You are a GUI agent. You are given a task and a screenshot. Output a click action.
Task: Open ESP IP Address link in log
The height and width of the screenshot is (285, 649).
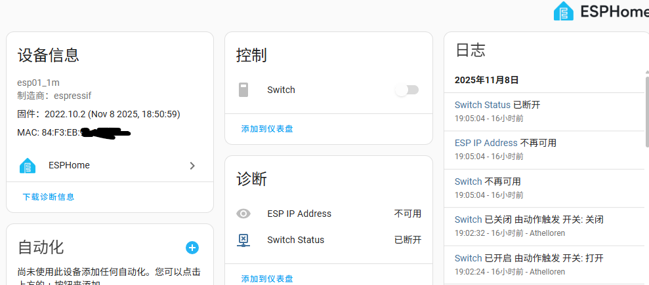[x=486, y=143]
